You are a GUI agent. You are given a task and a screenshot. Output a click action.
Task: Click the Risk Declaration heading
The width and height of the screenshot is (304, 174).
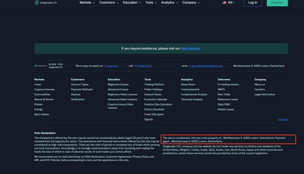[x=45, y=133]
